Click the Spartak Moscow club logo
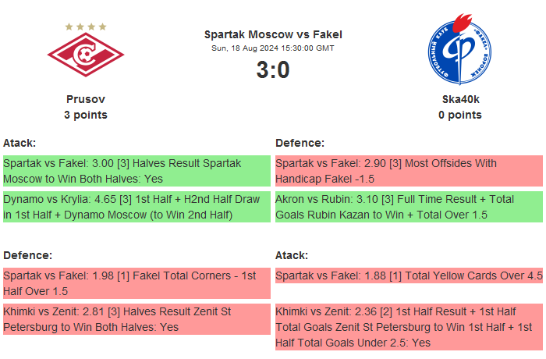The image size is (546, 359). tap(86, 56)
